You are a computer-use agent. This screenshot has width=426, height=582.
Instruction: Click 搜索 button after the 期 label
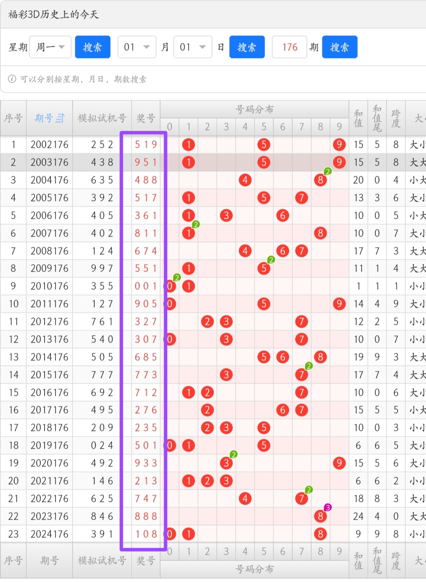340,47
